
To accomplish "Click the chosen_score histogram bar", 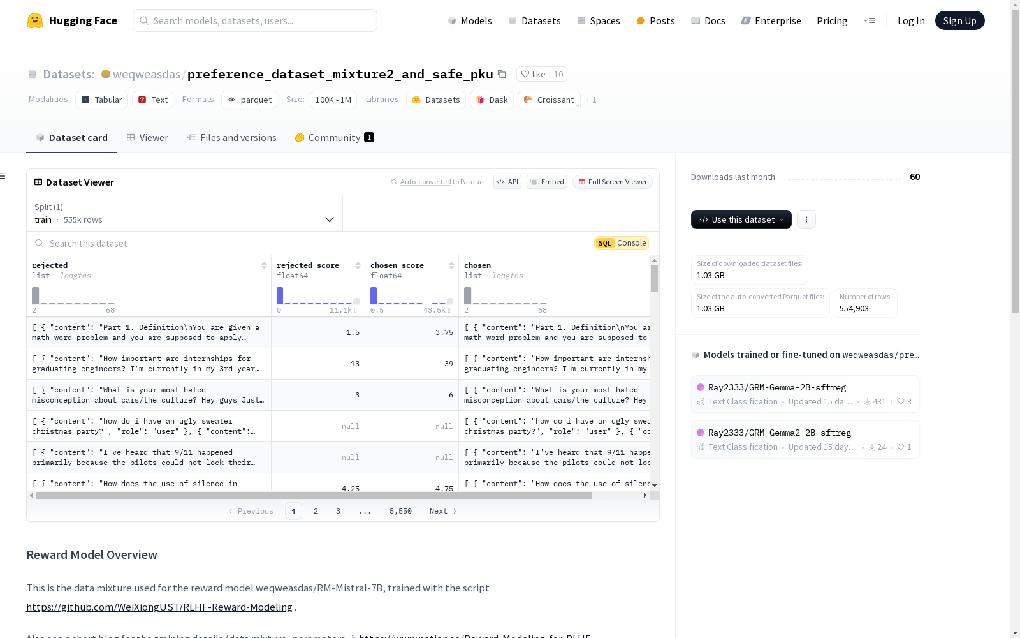I will click(x=374, y=295).
